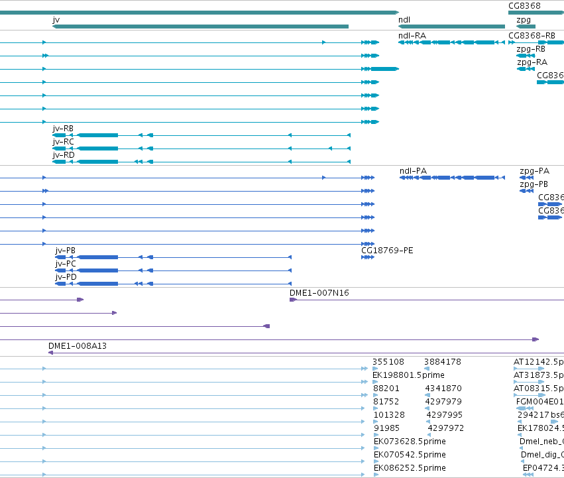Select the jv-PB coding region block
The width and height of the screenshot is (564, 478).
[x=98, y=257]
